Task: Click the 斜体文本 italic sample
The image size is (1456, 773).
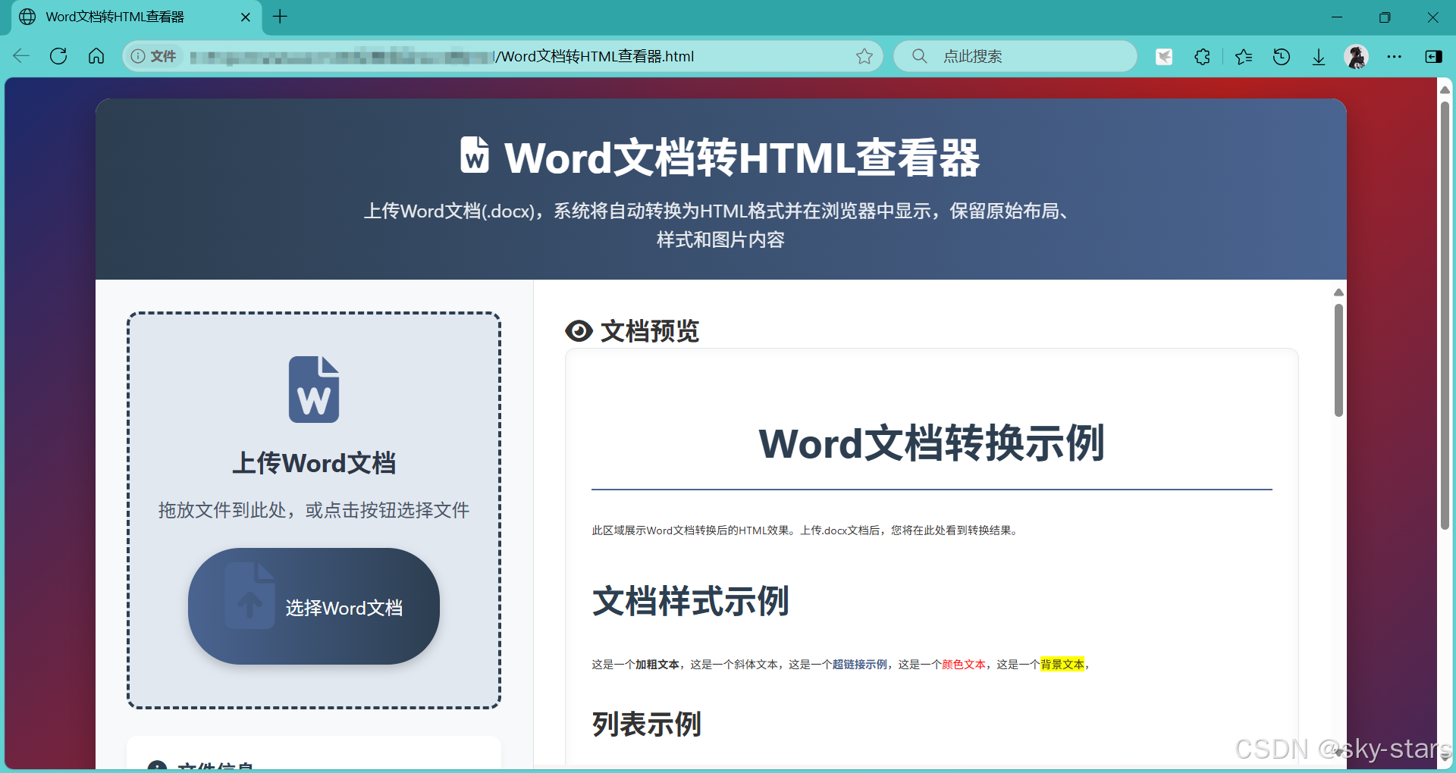Action: [756, 665]
